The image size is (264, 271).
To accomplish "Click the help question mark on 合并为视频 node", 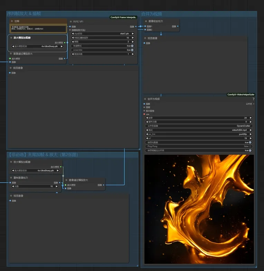I will click(253, 99).
